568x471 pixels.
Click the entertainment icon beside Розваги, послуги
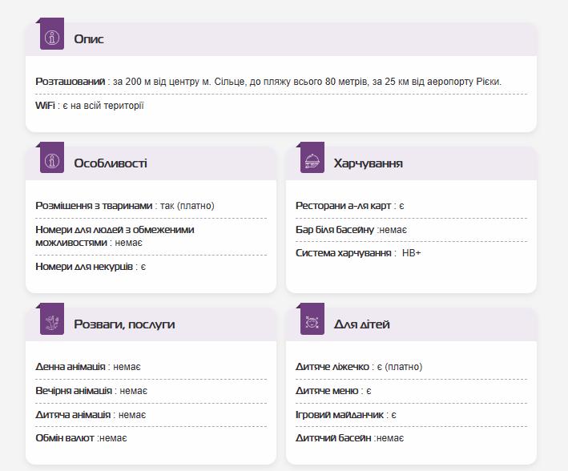[52, 323]
